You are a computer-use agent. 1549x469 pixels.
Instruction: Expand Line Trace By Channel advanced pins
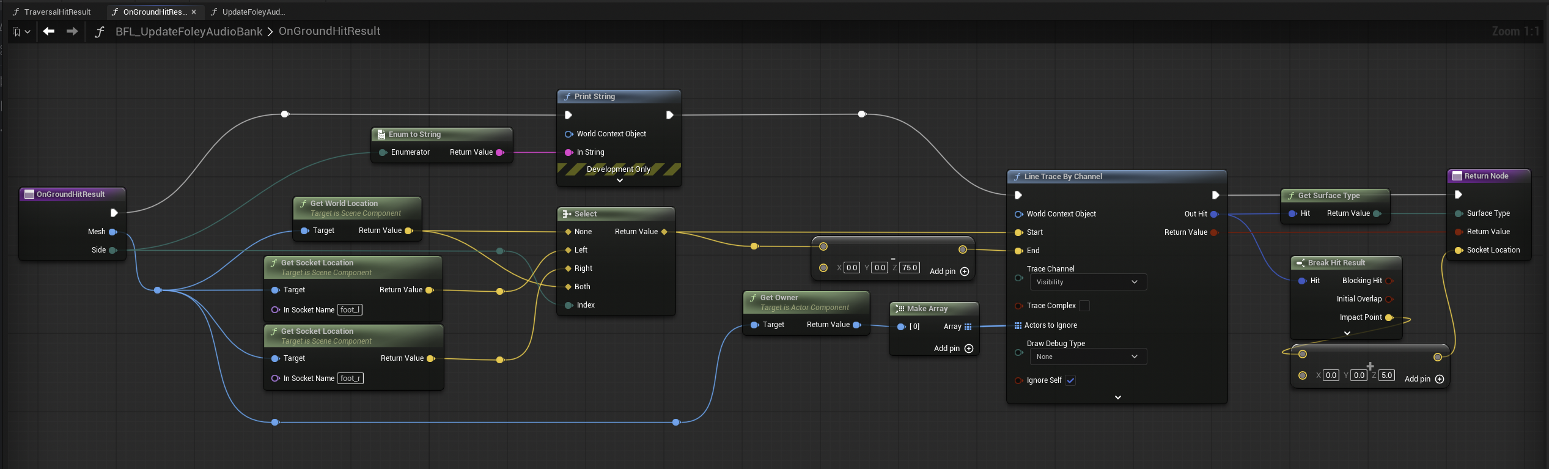click(1117, 397)
